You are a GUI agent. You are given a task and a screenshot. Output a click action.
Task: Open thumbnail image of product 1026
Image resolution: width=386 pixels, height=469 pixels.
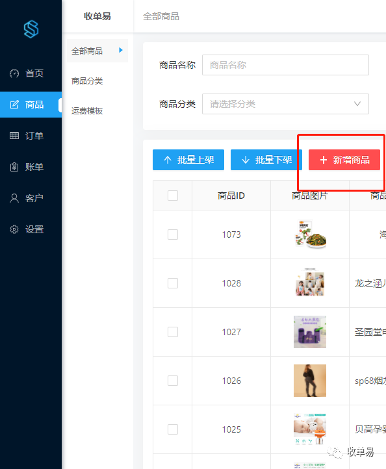tap(310, 381)
